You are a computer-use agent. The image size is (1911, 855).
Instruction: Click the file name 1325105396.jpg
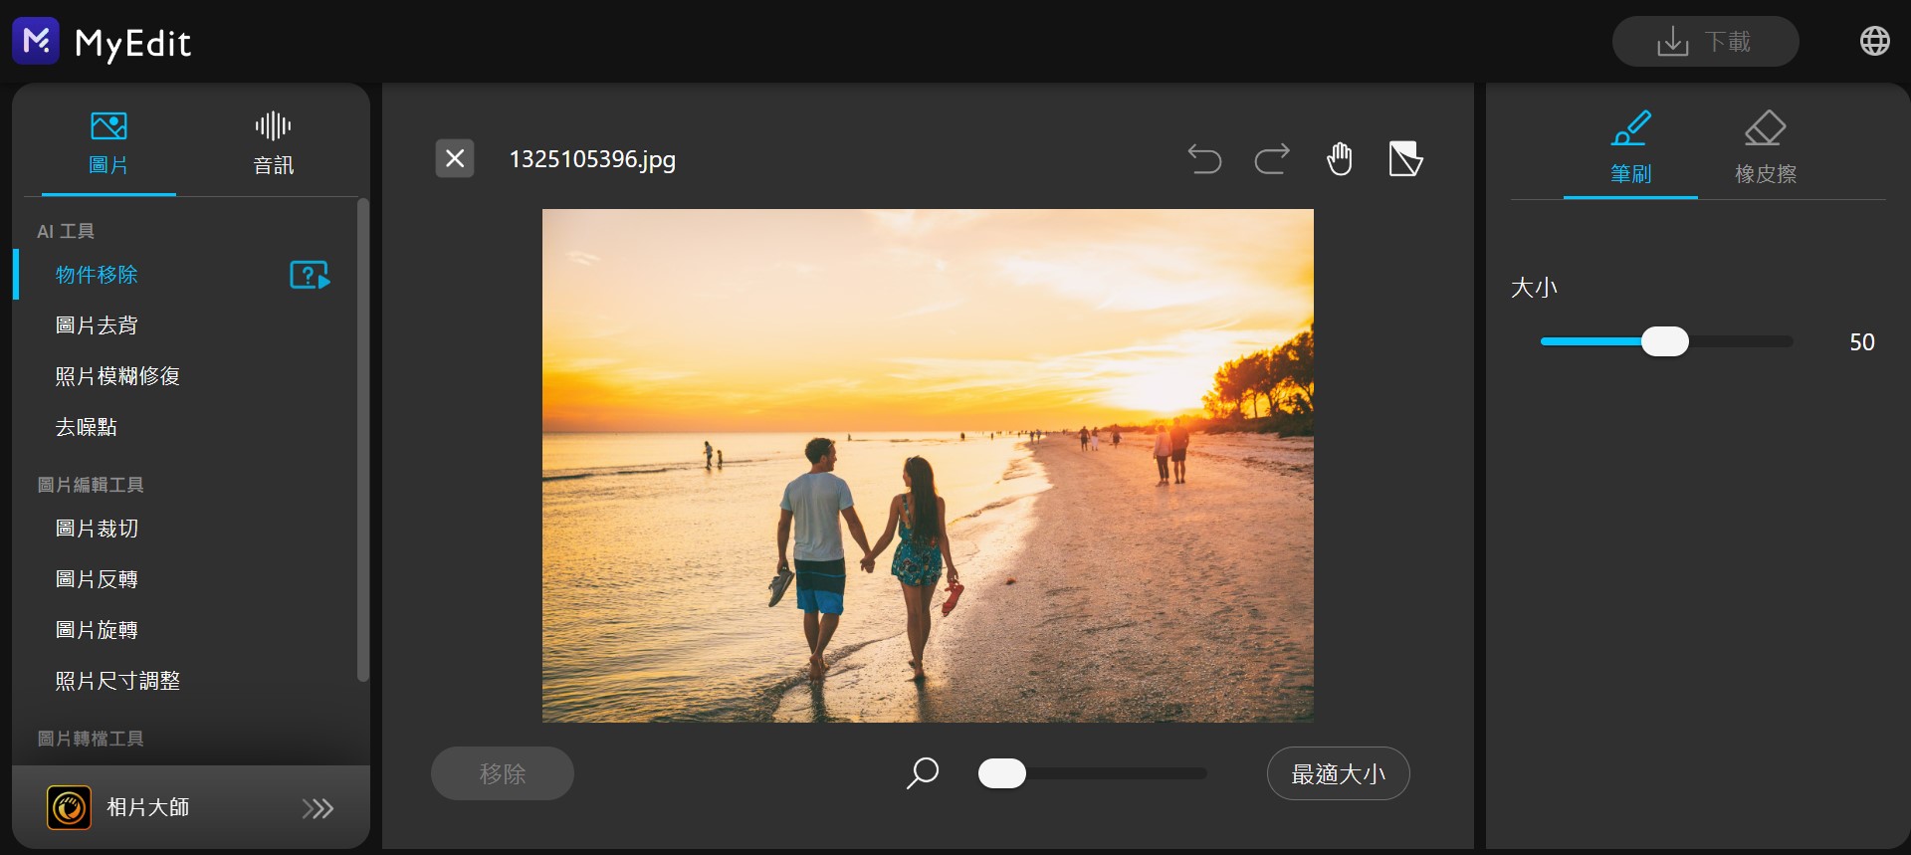(x=592, y=159)
